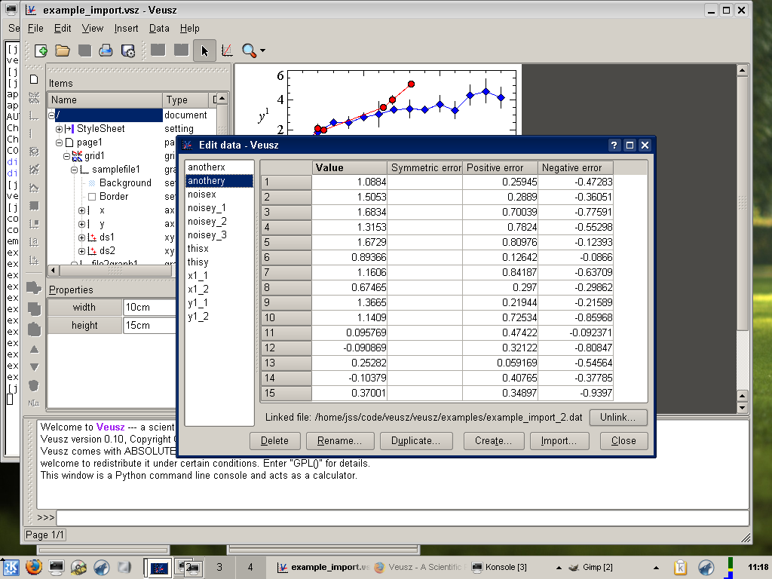Click the Rename widget icon in sidebar
Image resolution: width=772 pixels, height=579 pixels.
pos(34,403)
